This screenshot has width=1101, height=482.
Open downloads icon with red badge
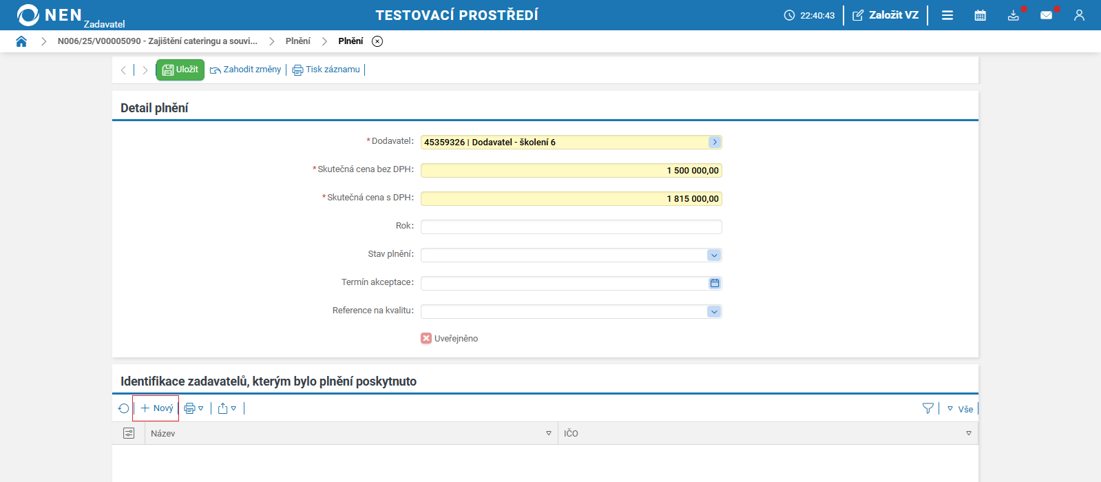coord(1014,15)
